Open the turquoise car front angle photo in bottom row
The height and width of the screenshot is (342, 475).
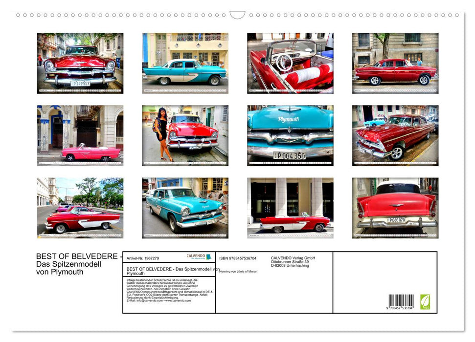point(185,208)
